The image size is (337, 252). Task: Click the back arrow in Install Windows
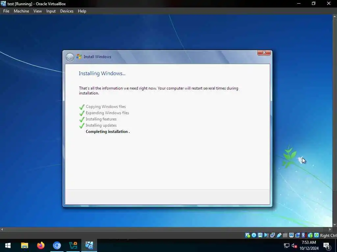tap(70, 57)
